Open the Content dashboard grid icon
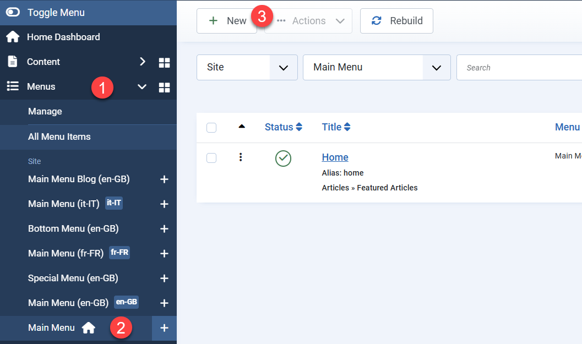The width and height of the screenshot is (582, 344). [164, 62]
